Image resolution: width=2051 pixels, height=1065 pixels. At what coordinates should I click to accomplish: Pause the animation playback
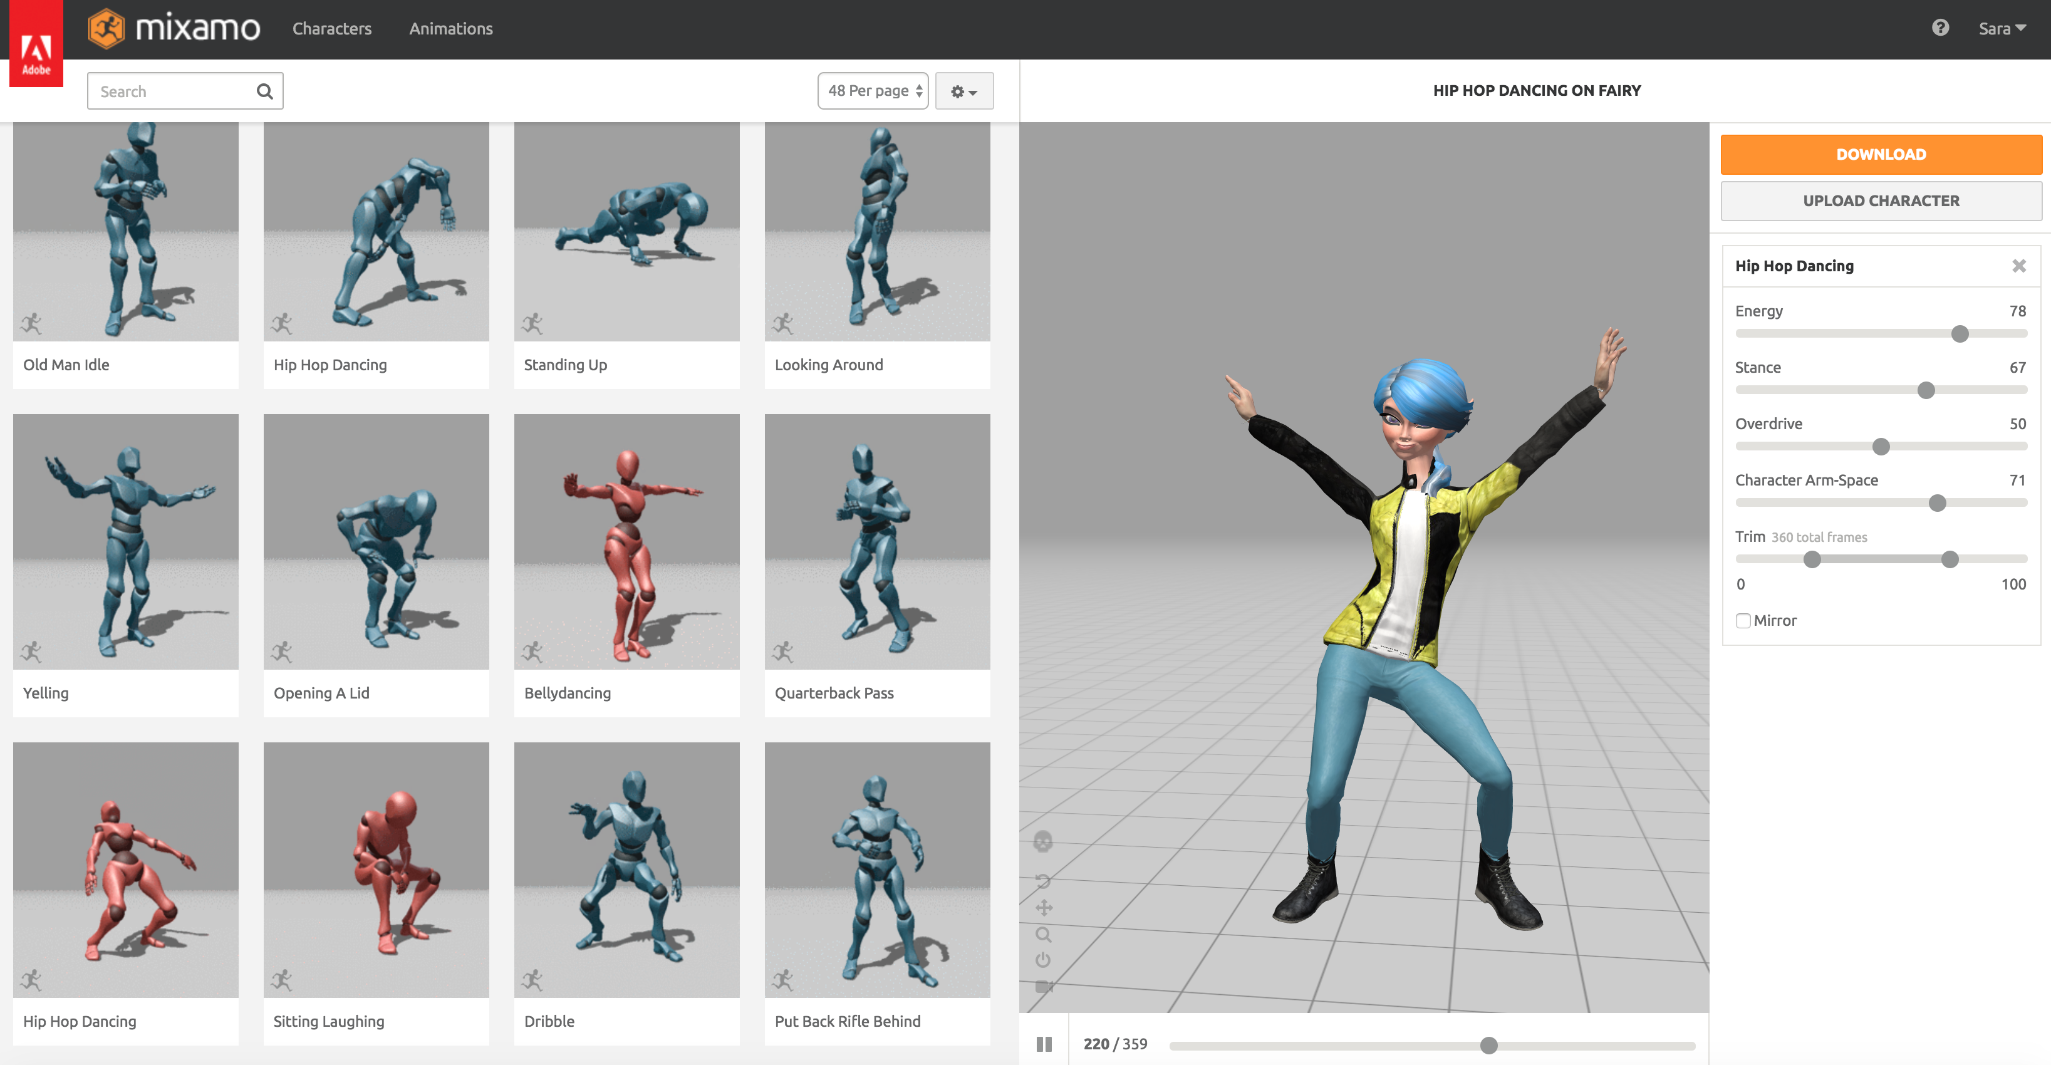pyautogui.click(x=1044, y=1044)
